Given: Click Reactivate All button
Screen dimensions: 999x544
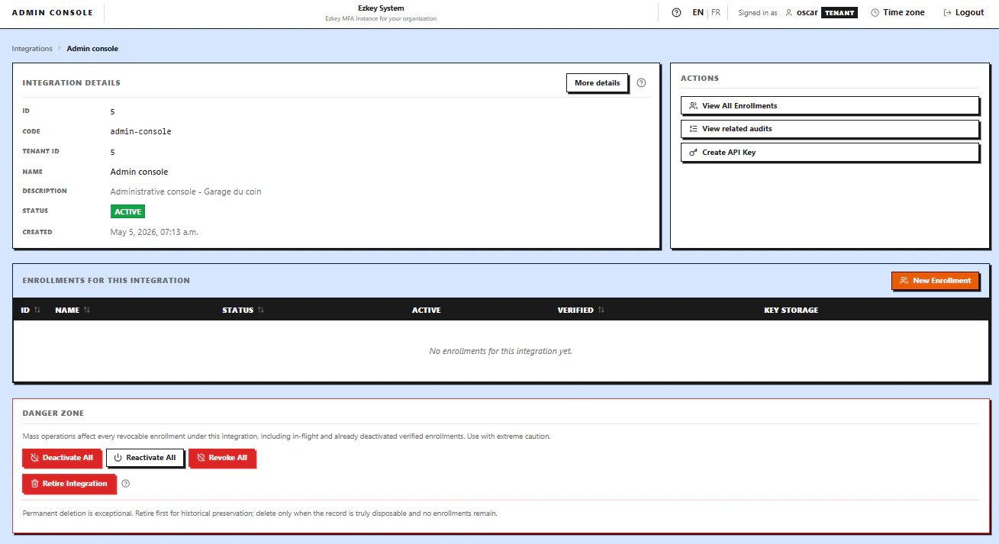Looking at the screenshot, I should 144,458.
